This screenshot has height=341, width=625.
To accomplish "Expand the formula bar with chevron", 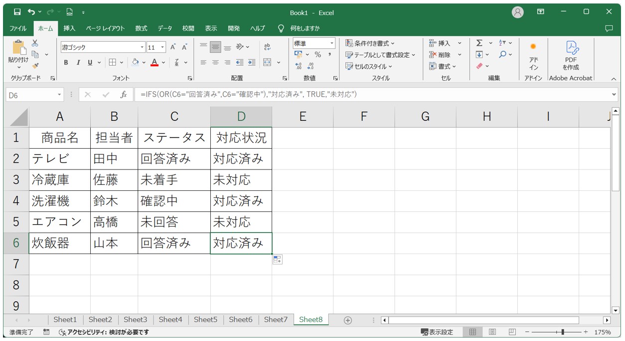I will [614, 94].
